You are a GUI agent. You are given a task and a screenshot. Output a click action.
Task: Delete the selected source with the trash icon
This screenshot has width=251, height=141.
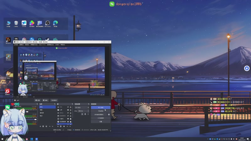pyautogui.click(x=61, y=127)
